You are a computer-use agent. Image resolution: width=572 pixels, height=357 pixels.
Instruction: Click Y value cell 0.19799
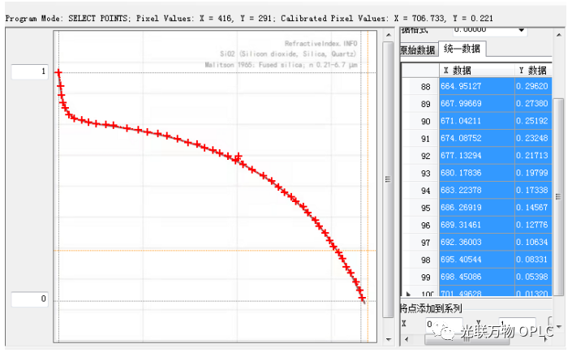coord(532,173)
